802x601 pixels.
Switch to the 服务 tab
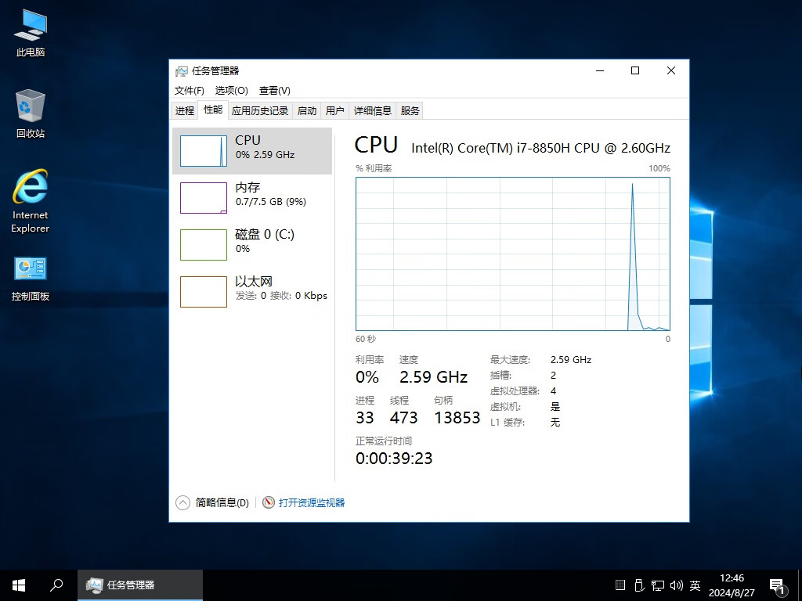pos(410,110)
